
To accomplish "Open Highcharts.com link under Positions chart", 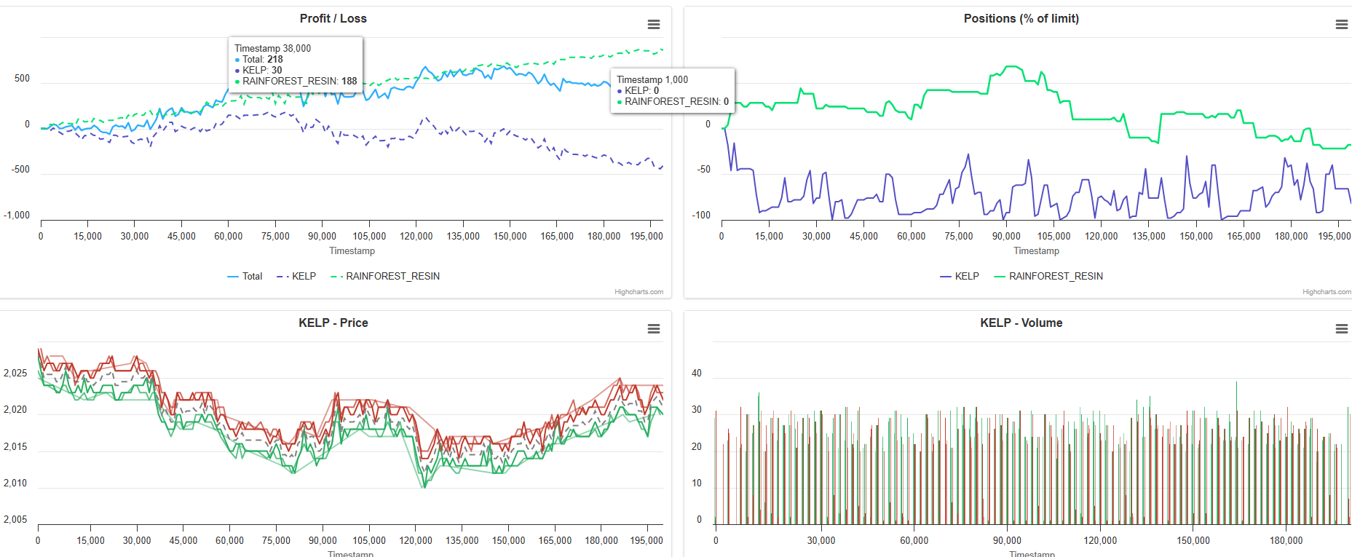I will (x=1327, y=292).
